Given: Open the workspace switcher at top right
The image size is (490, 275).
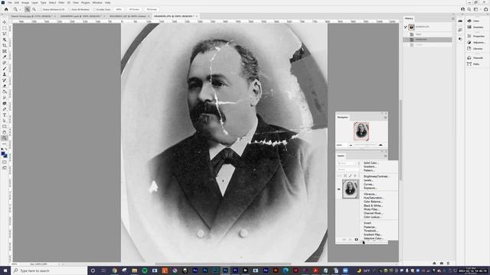Looking at the screenshot, I should [475, 9].
